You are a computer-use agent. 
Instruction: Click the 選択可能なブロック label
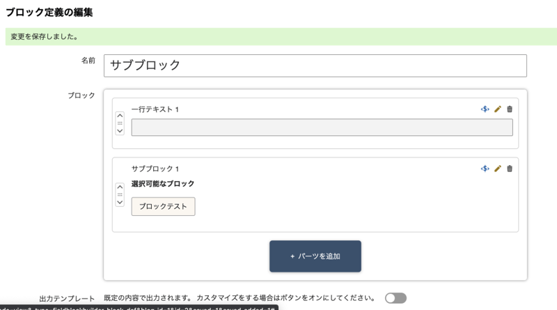163,184
